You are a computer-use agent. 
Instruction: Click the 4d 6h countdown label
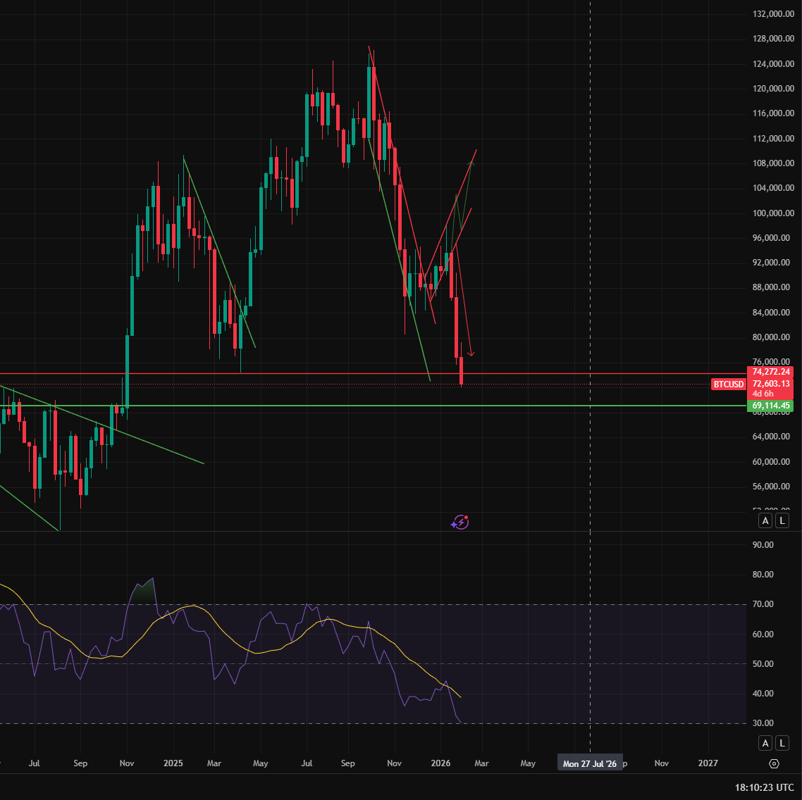763,394
